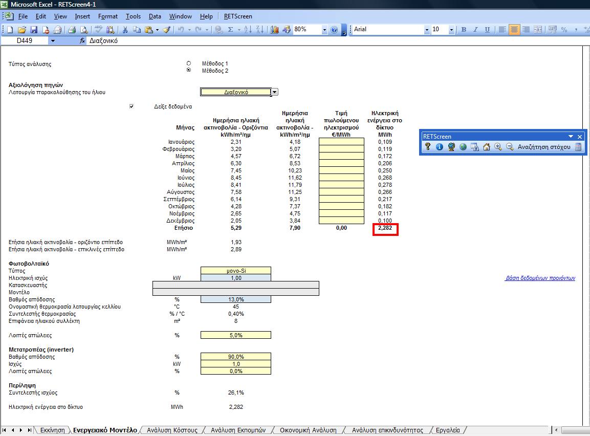Viewport: 590px width, 436px height.
Task: Select the Λοιπές απώλειες 5,0% cell
Action: click(236, 335)
